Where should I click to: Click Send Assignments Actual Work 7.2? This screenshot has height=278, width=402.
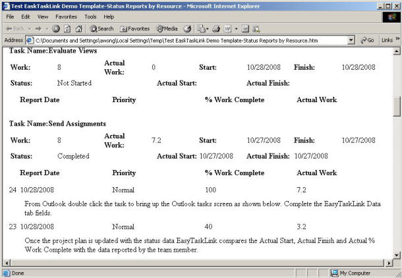tap(156, 140)
